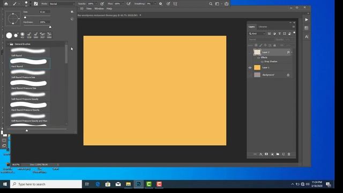The height and width of the screenshot is (193, 343).
Task: Switch to the Libraries tab
Action: pos(263,27)
